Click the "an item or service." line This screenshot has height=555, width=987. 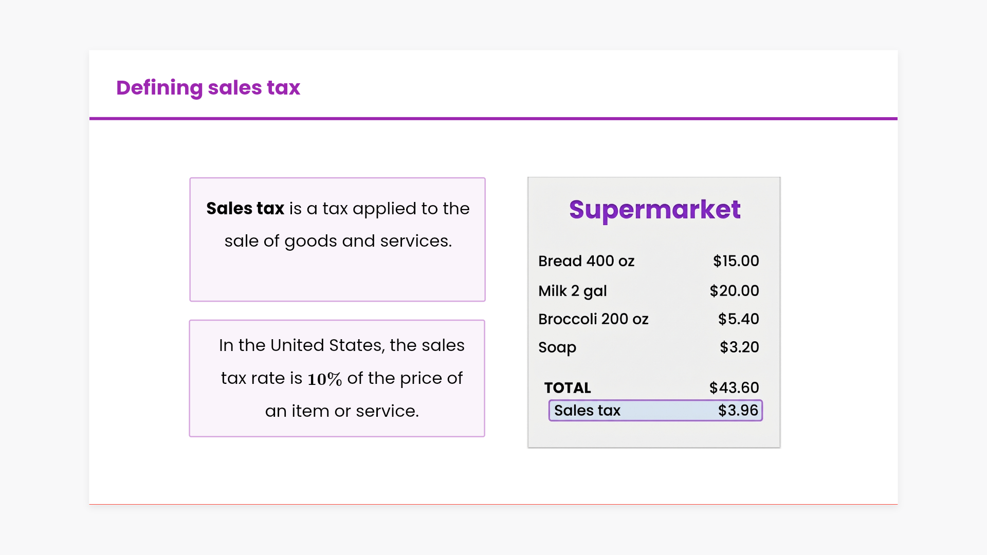342,411
